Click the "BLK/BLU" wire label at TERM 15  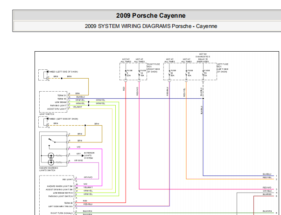click(x=80, y=97)
